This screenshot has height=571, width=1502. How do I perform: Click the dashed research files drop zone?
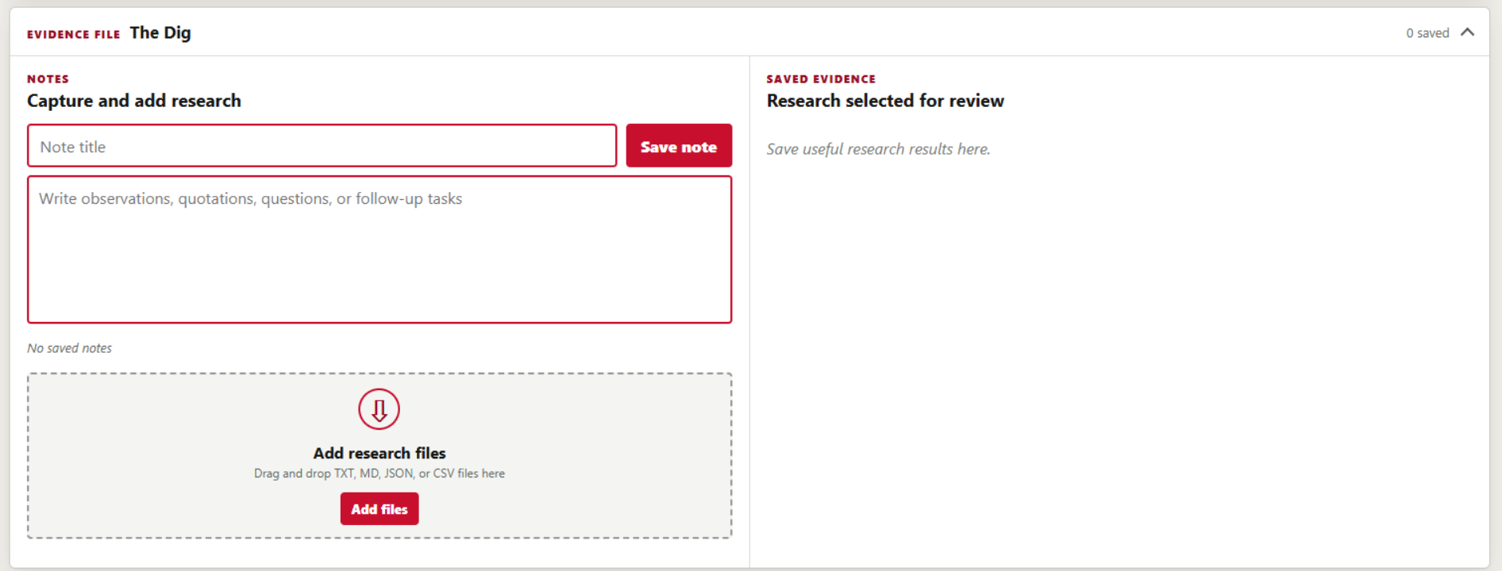(x=379, y=456)
